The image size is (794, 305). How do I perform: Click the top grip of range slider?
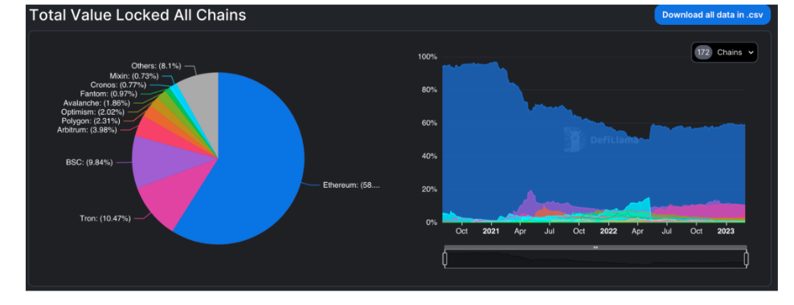pyautogui.click(x=595, y=247)
